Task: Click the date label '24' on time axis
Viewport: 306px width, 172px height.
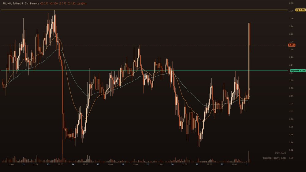Action: [73, 164]
